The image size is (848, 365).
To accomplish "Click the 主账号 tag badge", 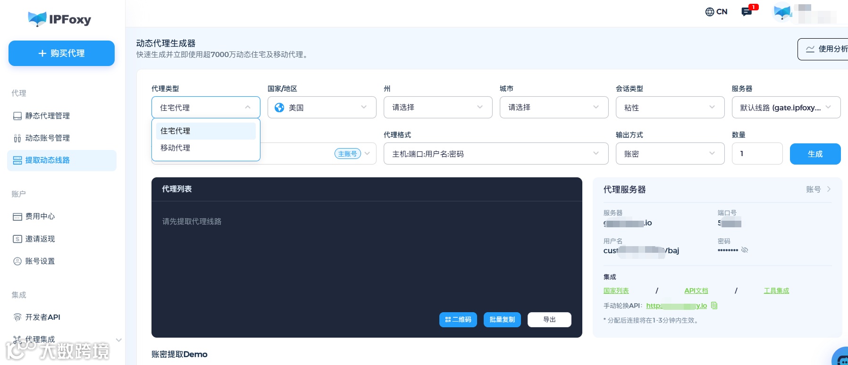I will coord(347,154).
